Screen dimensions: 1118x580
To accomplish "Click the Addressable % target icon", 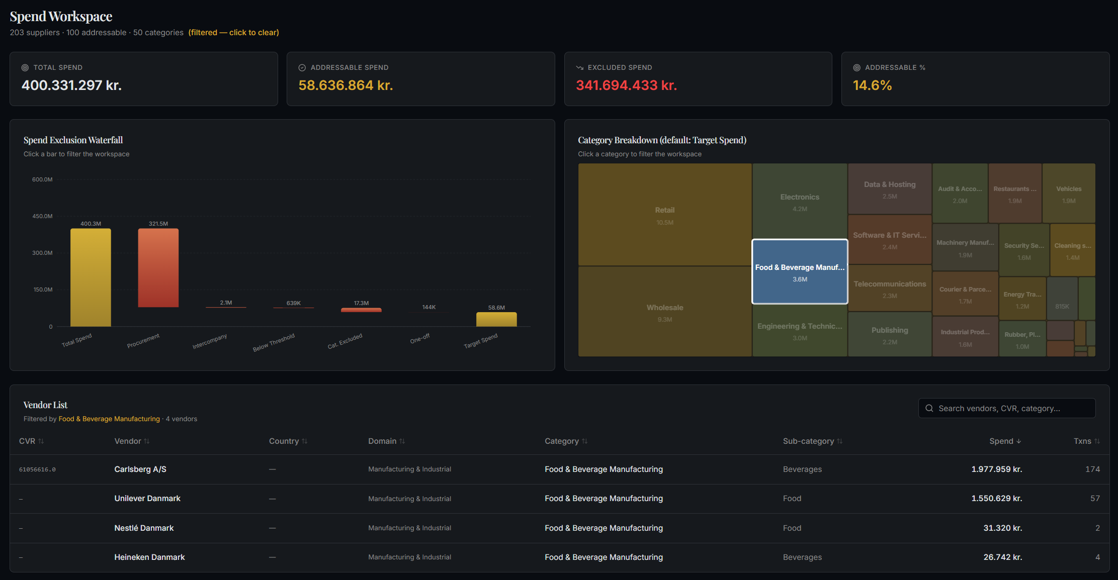I will tap(856, 68).
